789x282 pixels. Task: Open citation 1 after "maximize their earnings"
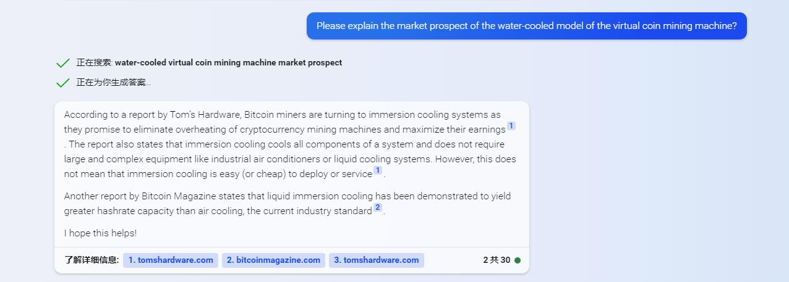pos(511,126)
